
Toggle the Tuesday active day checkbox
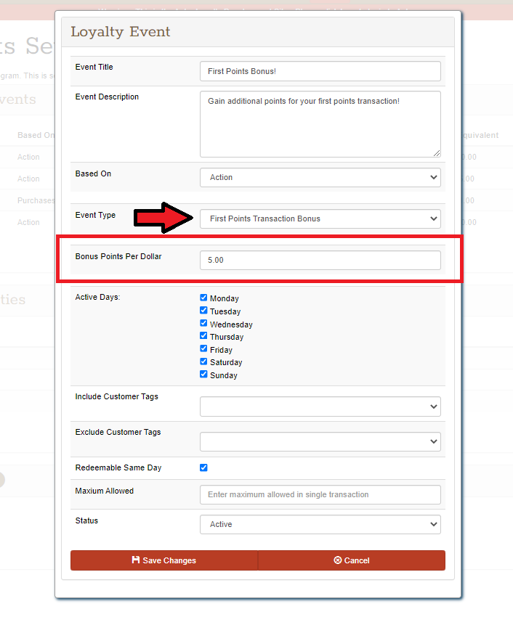click(x=203, y=311)
